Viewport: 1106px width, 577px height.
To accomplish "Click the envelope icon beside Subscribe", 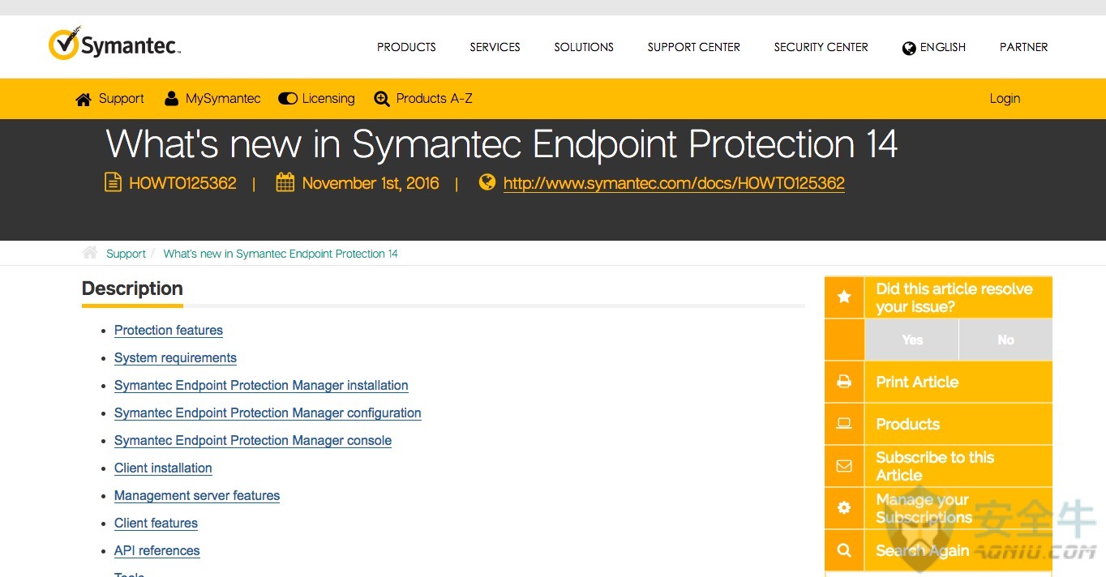I will 844,466.
